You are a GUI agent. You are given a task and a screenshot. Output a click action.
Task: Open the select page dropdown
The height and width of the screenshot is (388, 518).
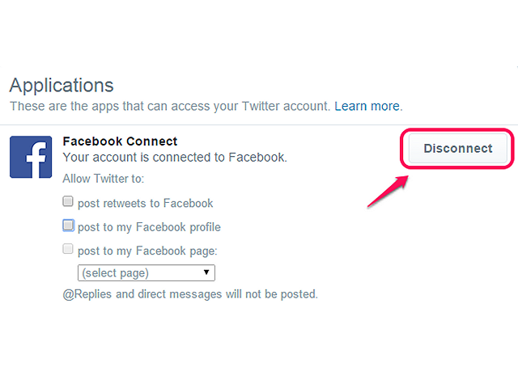(x=146, y=273)
